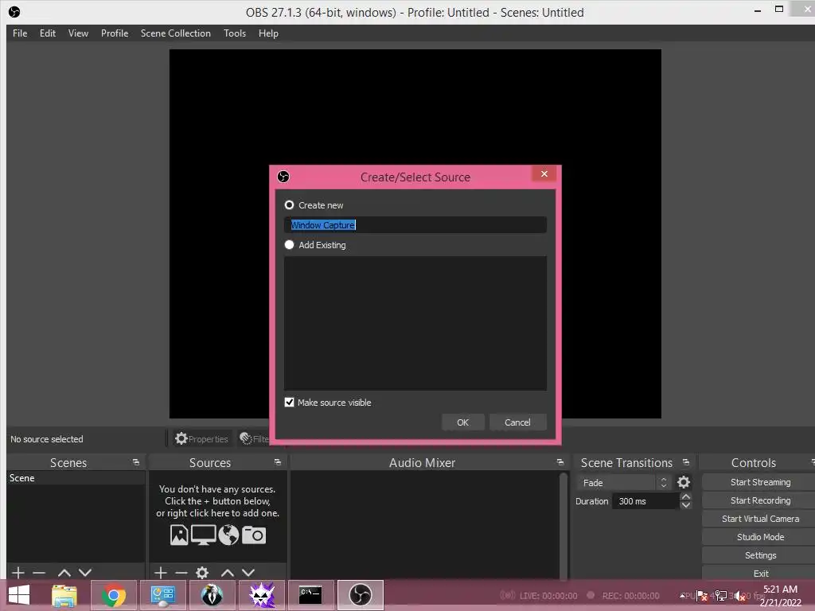Open Control Panel taskbar icon

(x=162, y=595)
